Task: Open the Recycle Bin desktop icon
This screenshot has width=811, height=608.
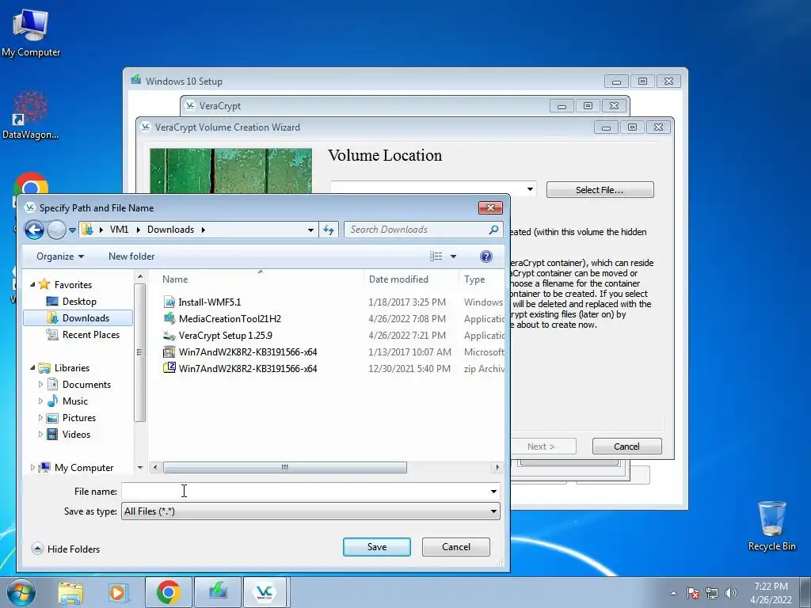Action: (771, 526)
